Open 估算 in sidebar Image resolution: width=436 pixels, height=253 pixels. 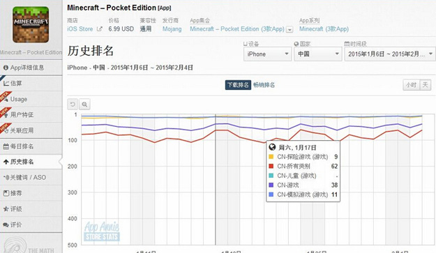[x=31, y=84]
